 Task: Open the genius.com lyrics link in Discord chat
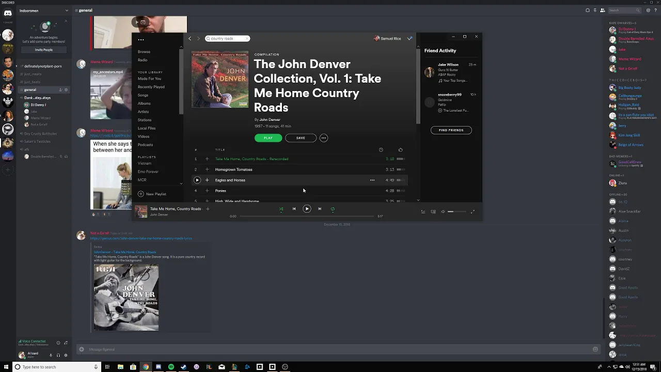click(141, 238)
